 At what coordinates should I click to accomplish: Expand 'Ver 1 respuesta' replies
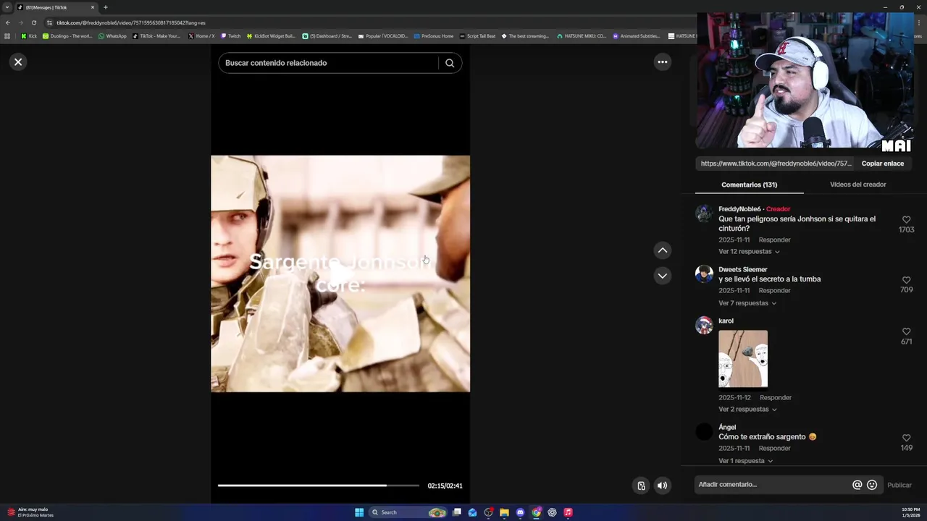click(745, 461)
